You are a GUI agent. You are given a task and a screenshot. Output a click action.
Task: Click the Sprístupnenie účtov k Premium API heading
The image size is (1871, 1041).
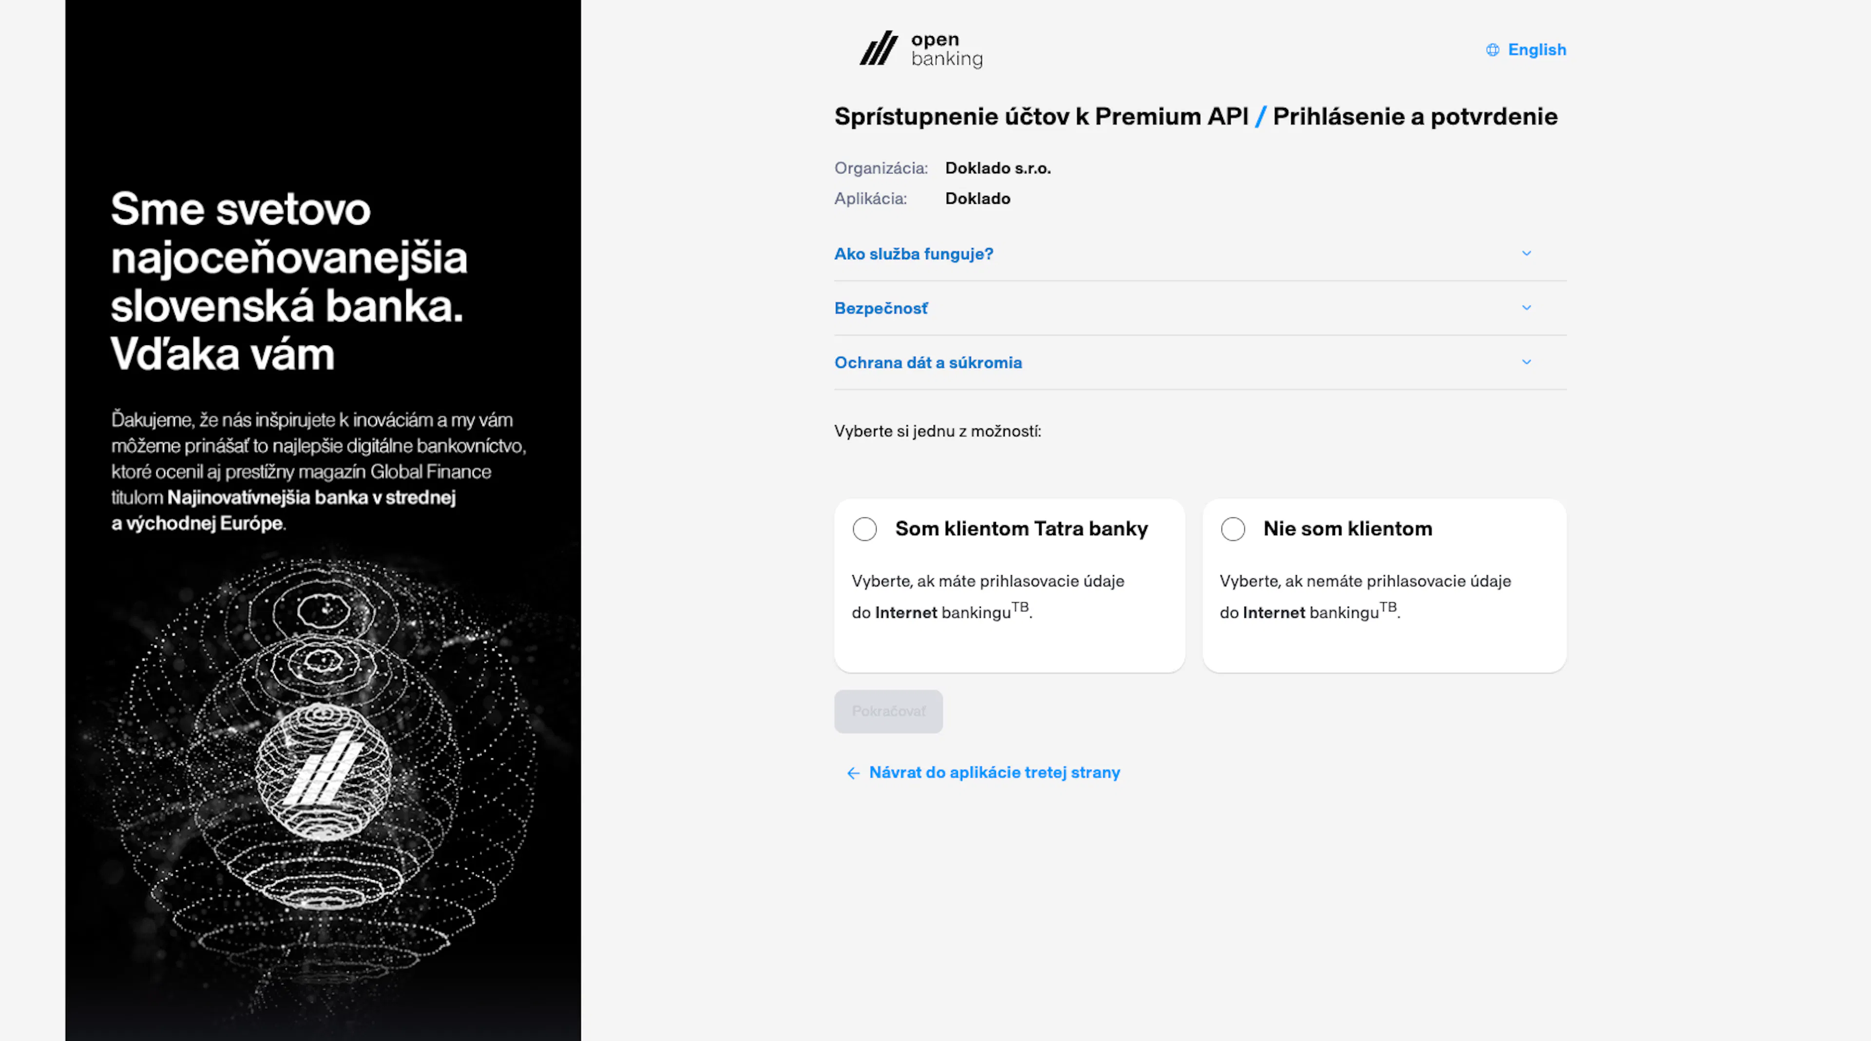(x=1041, y=116)
